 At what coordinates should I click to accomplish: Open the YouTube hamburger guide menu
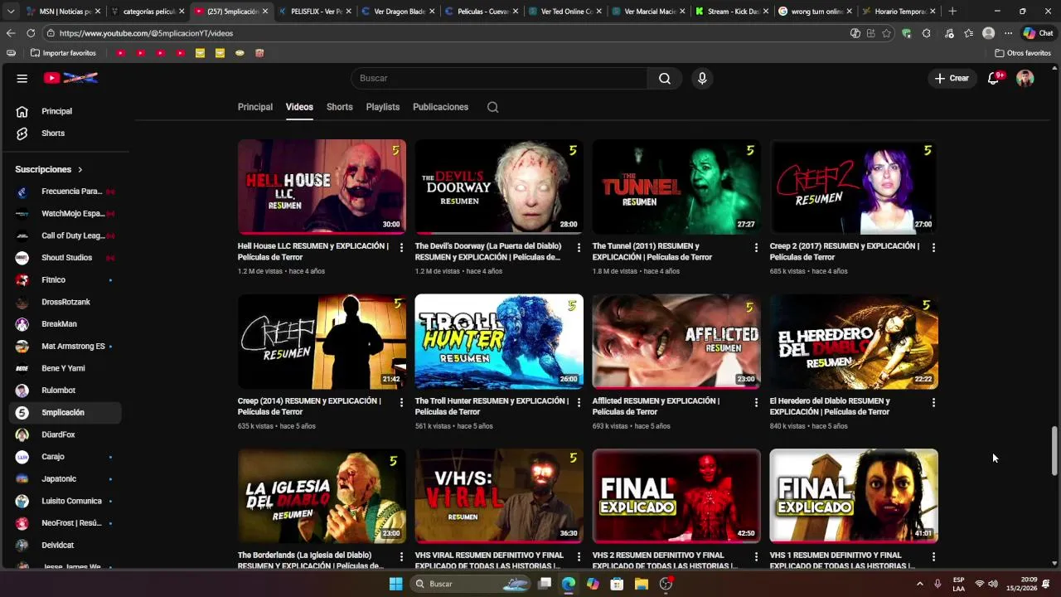pyautogui.click(x=22, y=78)
